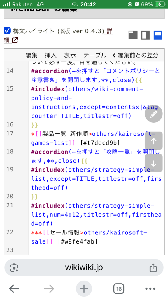Tap the wikiwiki.jp address bar
Screen dimensions: 168x299
[x=84, y=267]
